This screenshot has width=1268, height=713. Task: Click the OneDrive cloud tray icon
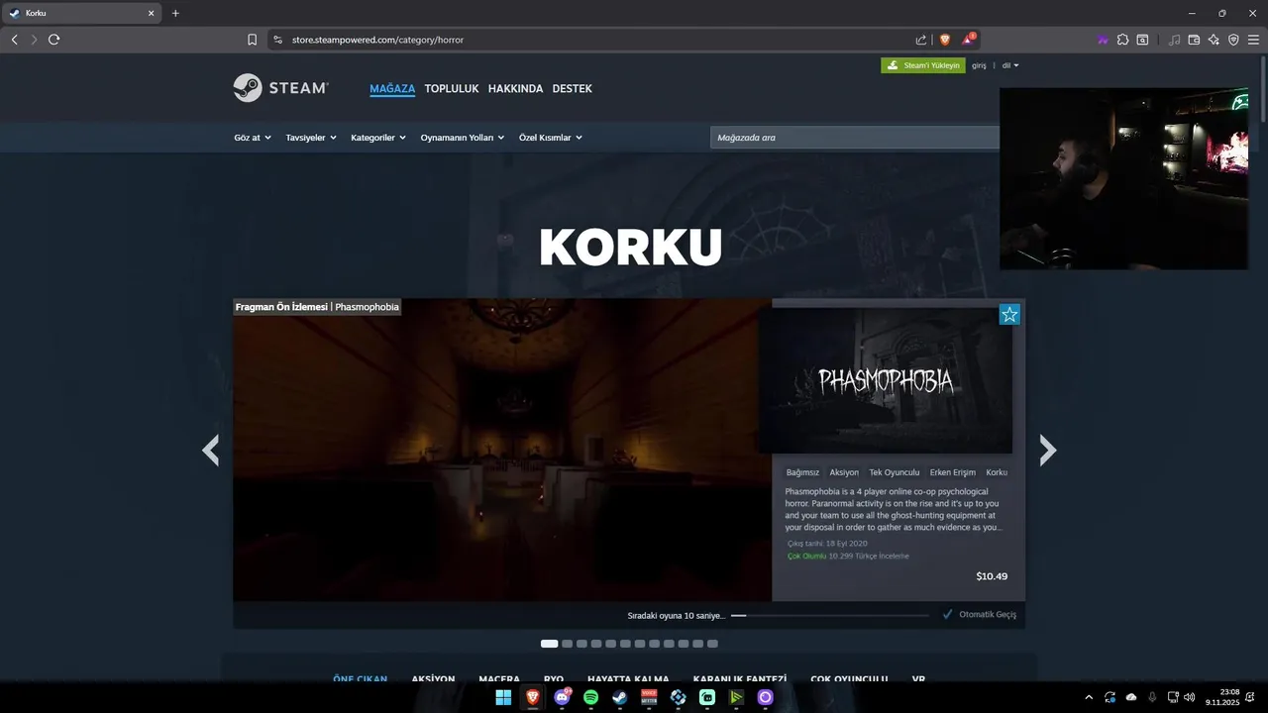click(x=1131, y=697)
